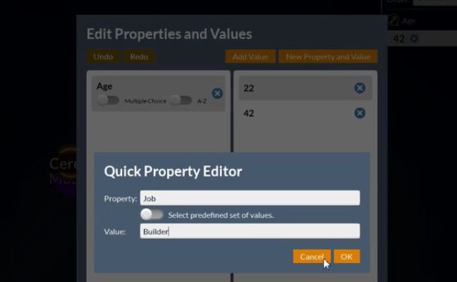Turn on Select predefined set of values
Viewport: 457px width, 282px height.
point(151,214)
